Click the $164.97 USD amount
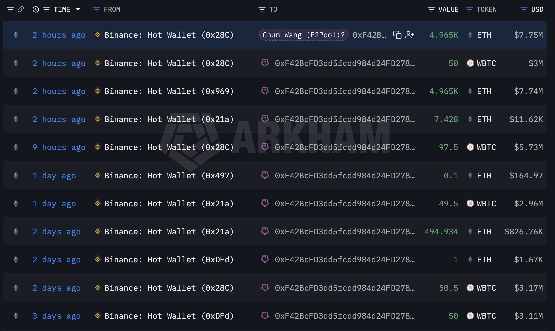The image size is (555, 331). point(526,176)
